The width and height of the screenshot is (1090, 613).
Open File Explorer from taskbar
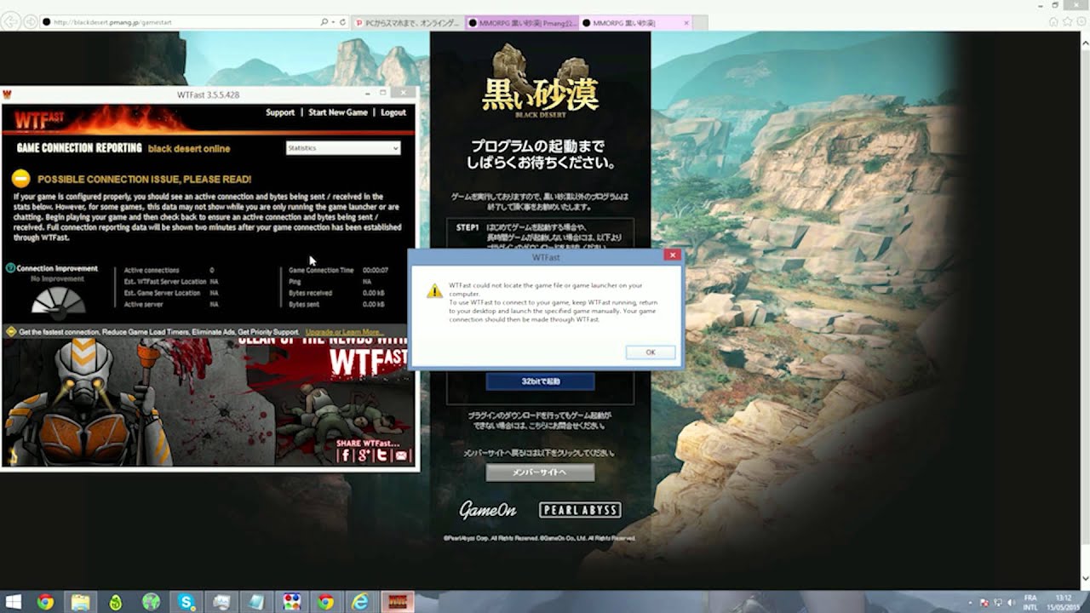pos(80,602)
